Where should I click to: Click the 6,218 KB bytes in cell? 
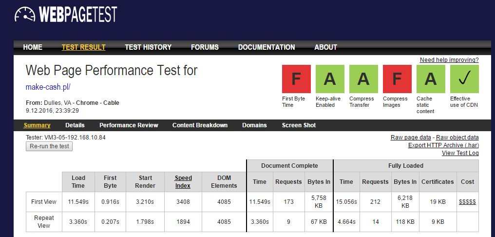point(405,202)
